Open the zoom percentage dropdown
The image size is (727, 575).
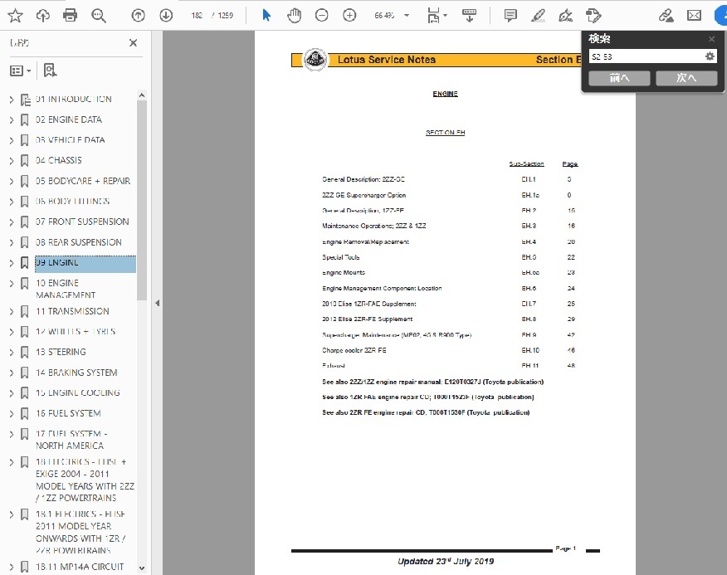(407, 16)
